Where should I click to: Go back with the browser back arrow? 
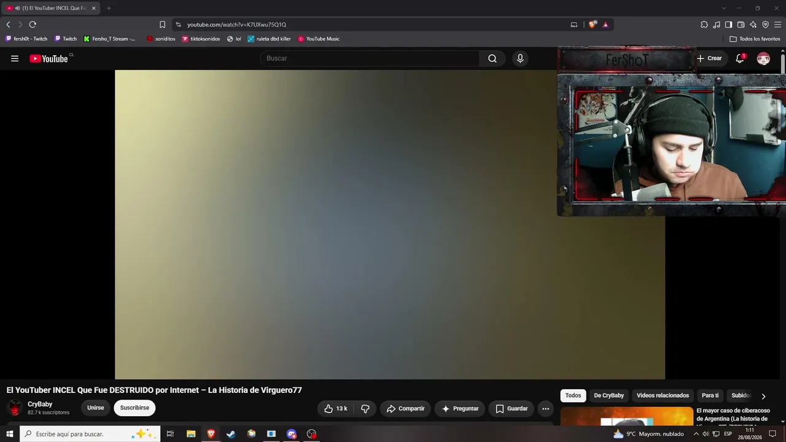tap(8, 25)
